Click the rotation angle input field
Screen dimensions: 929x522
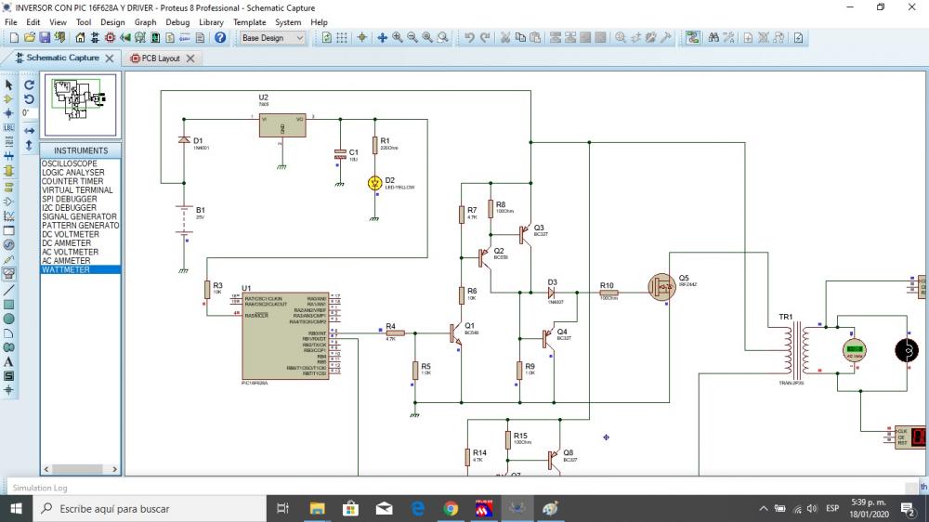(29, 112)
